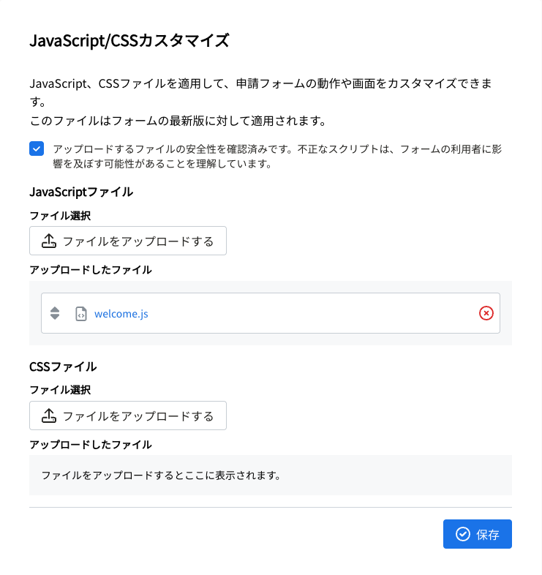Click the JavaScript/CSSカスタマイズ dialog title
This screenshot has width=542, height=575.
coord(129,40)
